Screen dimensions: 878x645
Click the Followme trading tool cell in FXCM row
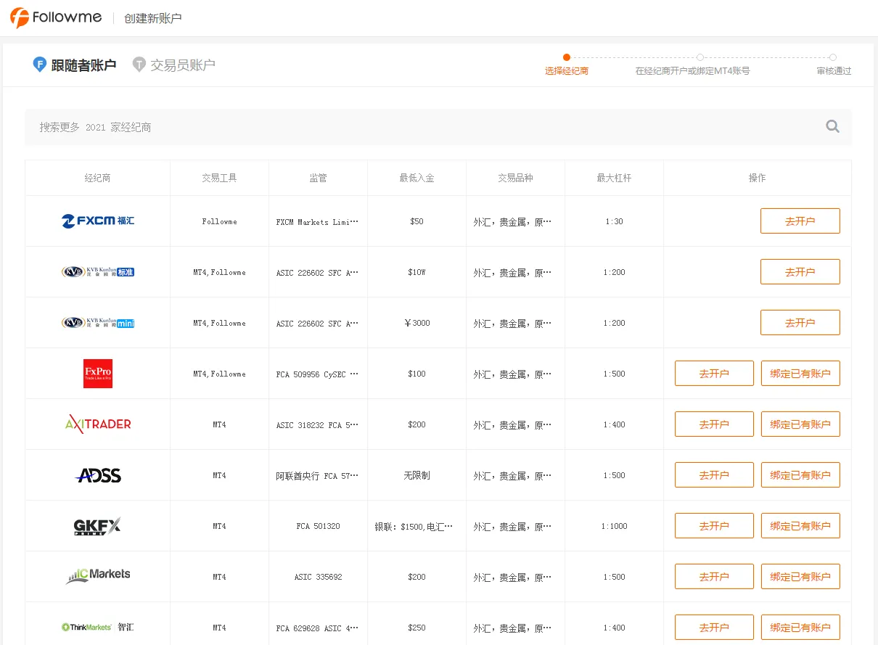[x=219, y=221]
